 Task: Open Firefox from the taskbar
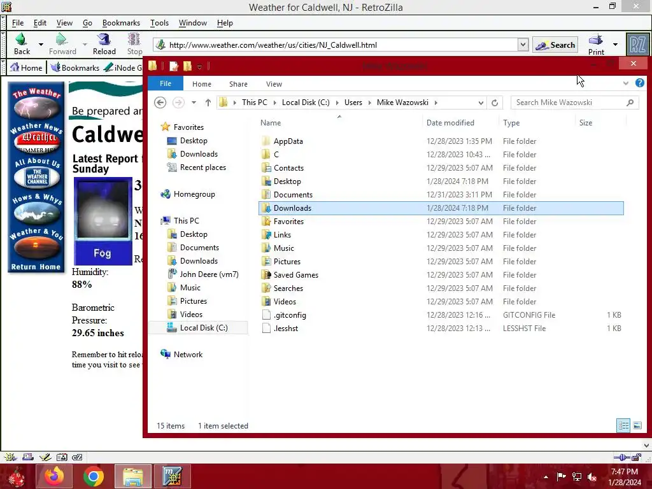(x=54, y=476)
